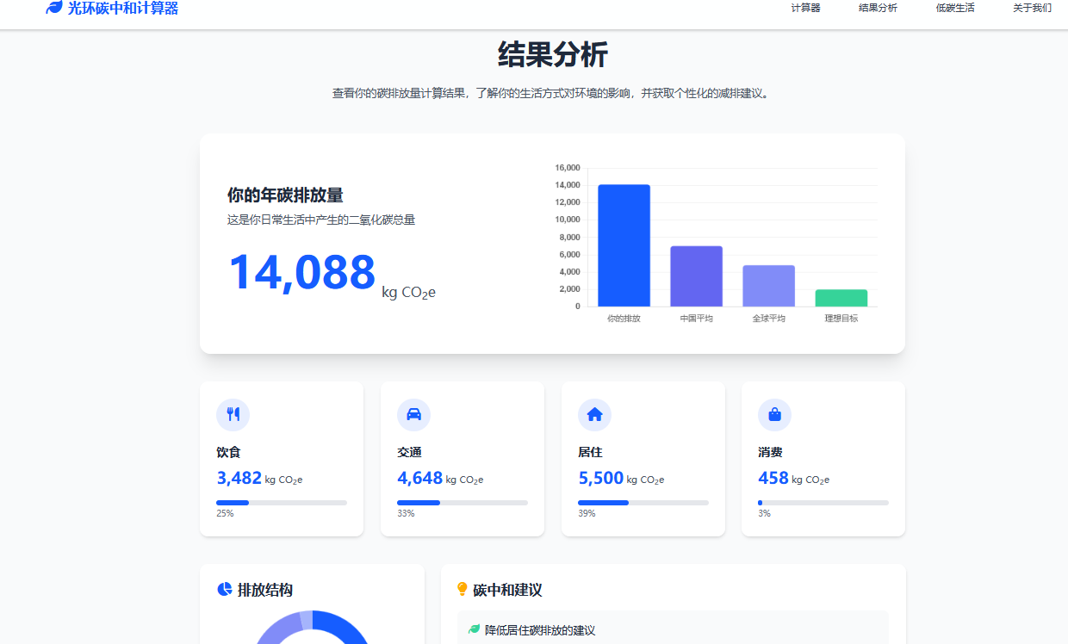Click the green 理想目标 bar in chart
The width and height of the screenshot is (1068, 644).
[x=841, y=298]
